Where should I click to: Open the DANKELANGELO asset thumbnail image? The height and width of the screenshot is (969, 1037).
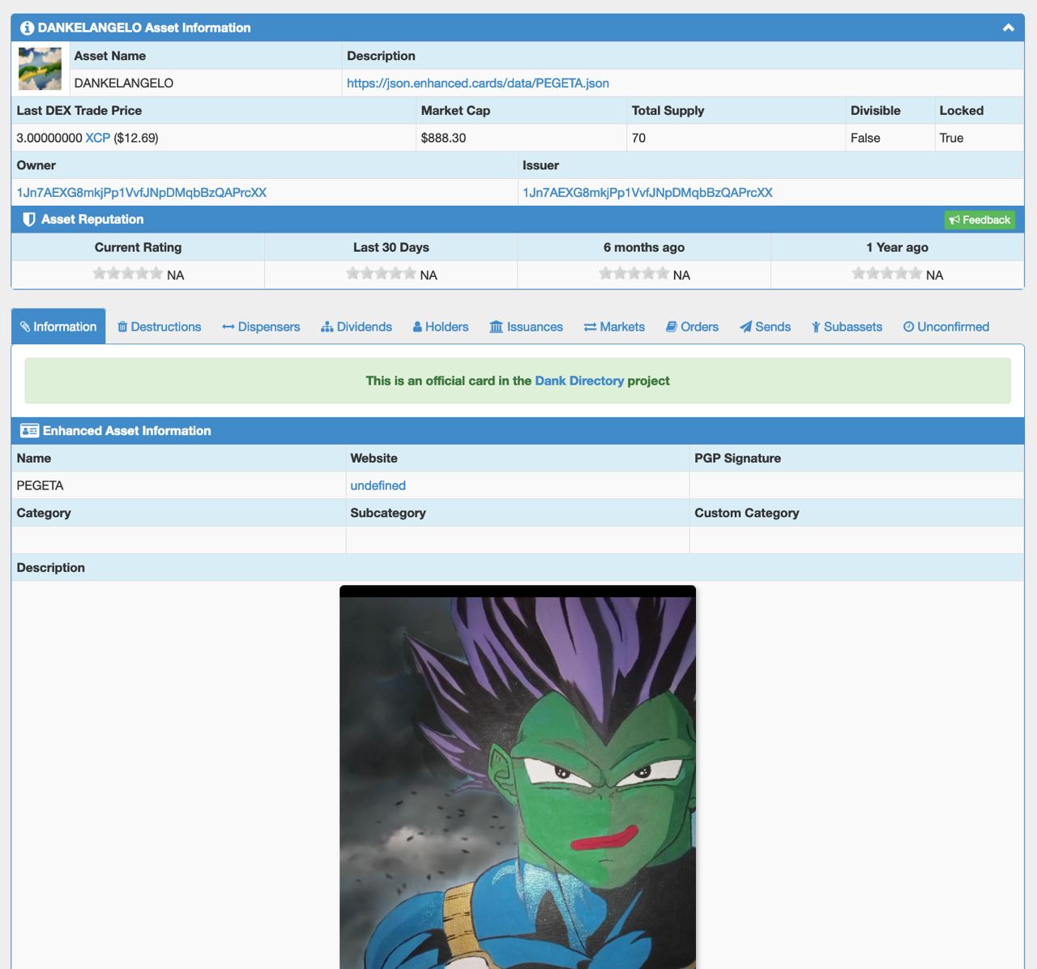coord(40,69)
